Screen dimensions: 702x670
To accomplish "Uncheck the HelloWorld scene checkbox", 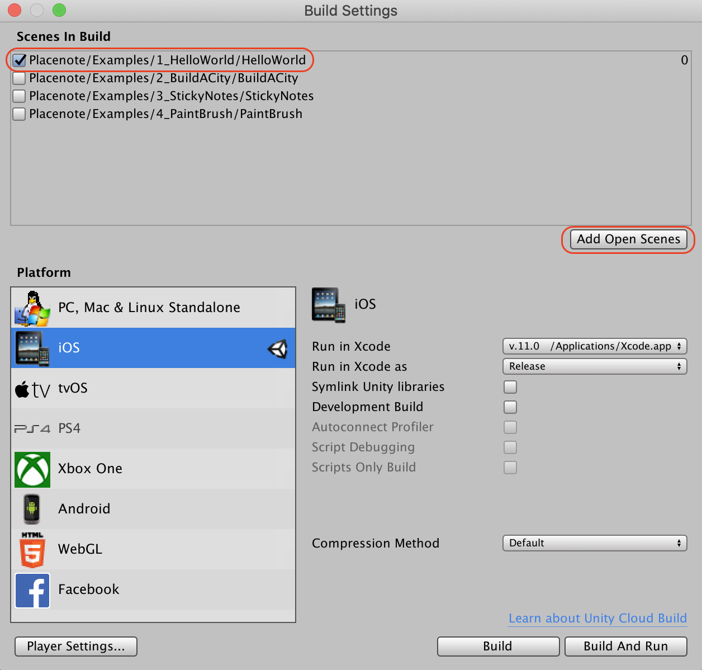I will coord(20,60).
